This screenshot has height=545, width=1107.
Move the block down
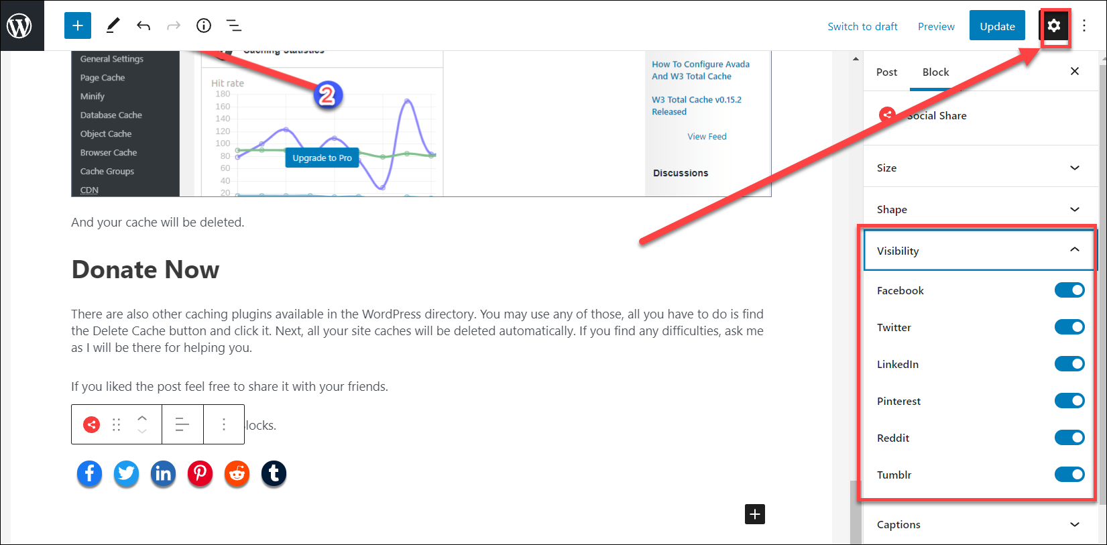click(142, 431)
